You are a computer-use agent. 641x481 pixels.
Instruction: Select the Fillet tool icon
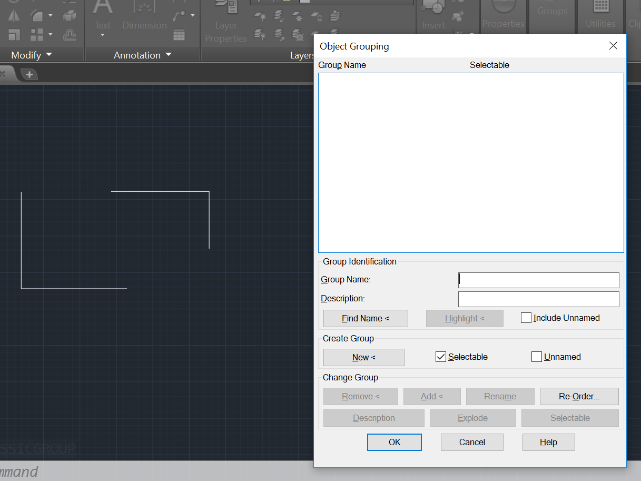point(37,16)
